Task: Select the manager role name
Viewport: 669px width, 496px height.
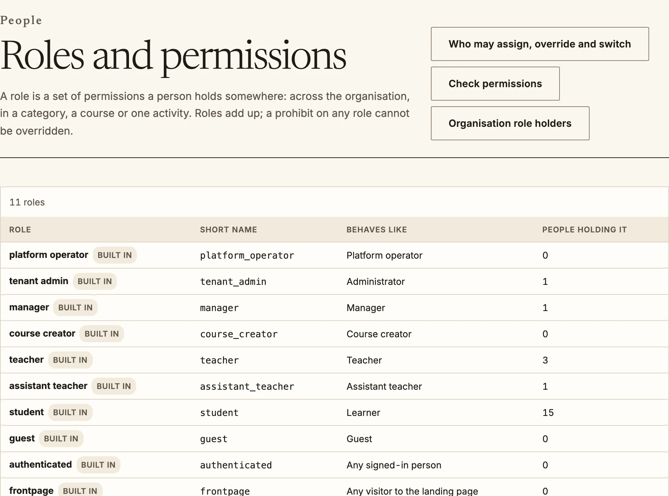Action: (x=29, y=308)
